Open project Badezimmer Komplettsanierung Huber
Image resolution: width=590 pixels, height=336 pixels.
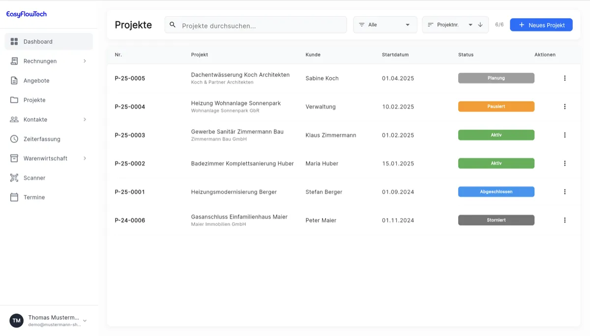(243, 163)
